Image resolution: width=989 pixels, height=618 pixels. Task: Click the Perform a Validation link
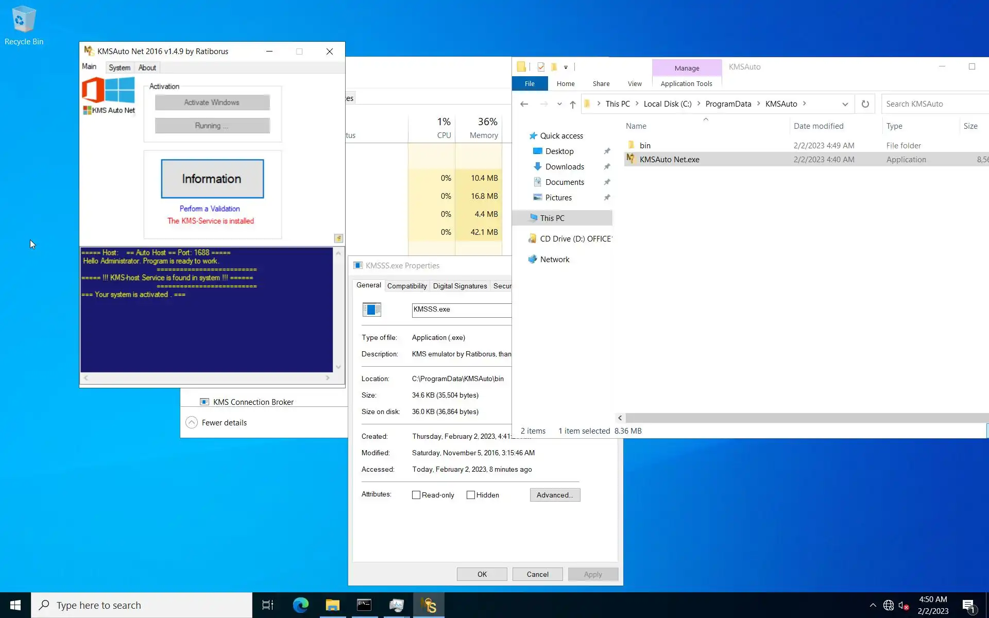pyautogui.click(x=210, y=209)
